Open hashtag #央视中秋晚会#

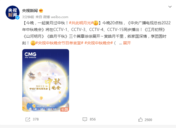click(x=99, y=43)
